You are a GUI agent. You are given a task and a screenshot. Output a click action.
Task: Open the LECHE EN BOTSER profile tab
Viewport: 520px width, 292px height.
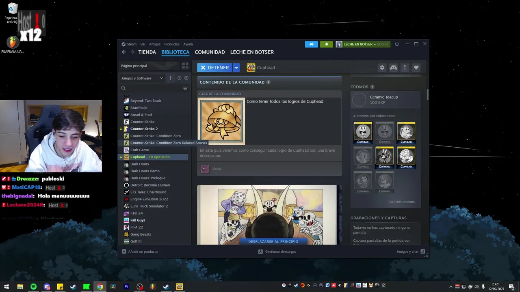coord(252,52)
